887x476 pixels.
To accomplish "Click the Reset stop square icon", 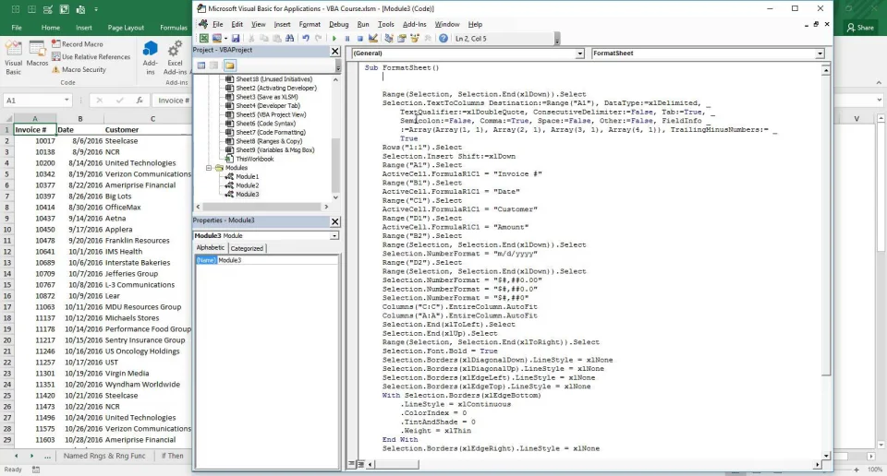I will (x=359, y=39).
